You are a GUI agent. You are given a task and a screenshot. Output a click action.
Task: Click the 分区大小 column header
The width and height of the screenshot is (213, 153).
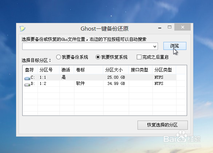pyautogui.click(x=116, y=70)
